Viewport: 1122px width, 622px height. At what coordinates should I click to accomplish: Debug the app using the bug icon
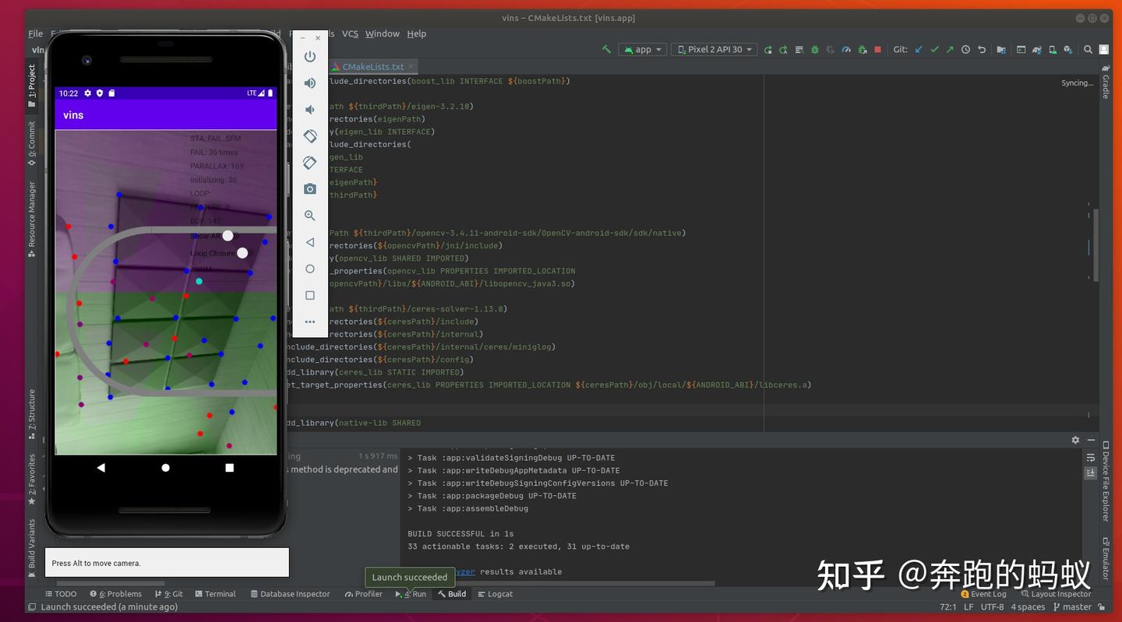click(x=814, y=49)
